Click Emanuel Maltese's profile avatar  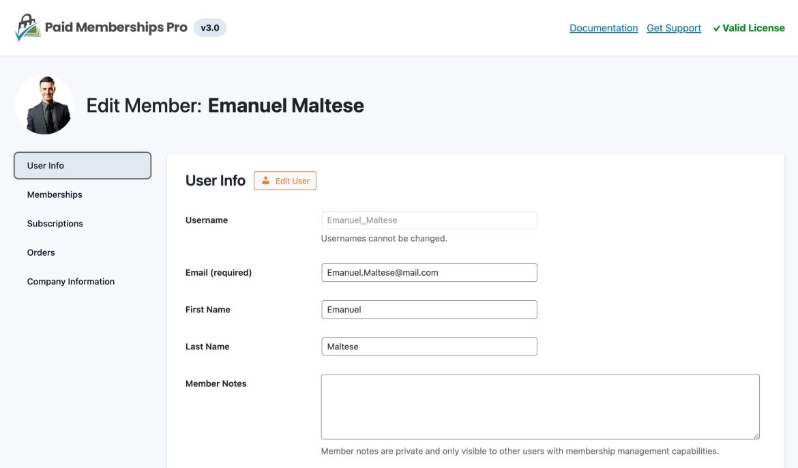click(x=44, y=104)
